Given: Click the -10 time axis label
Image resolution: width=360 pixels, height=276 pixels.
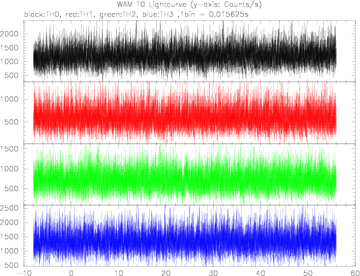Looking at the screenshot, I should pyautogui.click(x=24, y=273).
